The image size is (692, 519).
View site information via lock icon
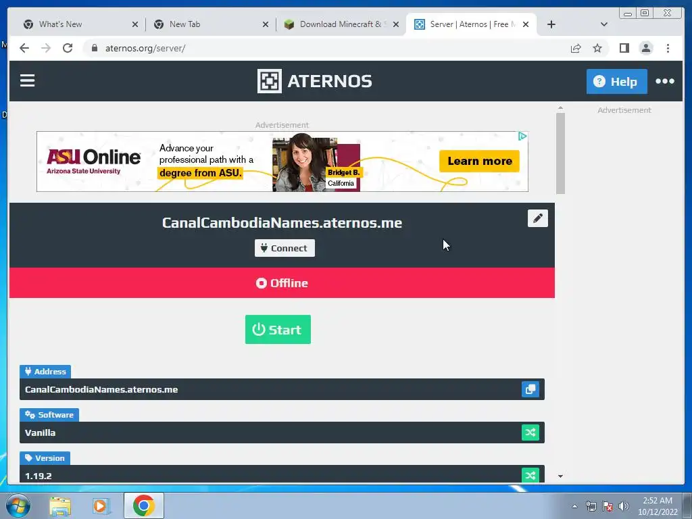94,48
